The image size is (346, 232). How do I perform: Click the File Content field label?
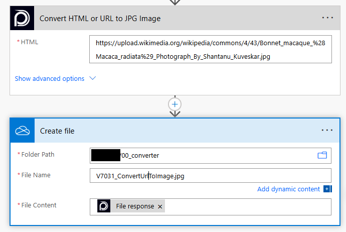pyautogui.click(x=38, y=205)
